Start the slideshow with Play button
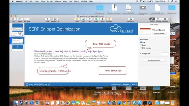The image size is (189, 106). point(48,19)
